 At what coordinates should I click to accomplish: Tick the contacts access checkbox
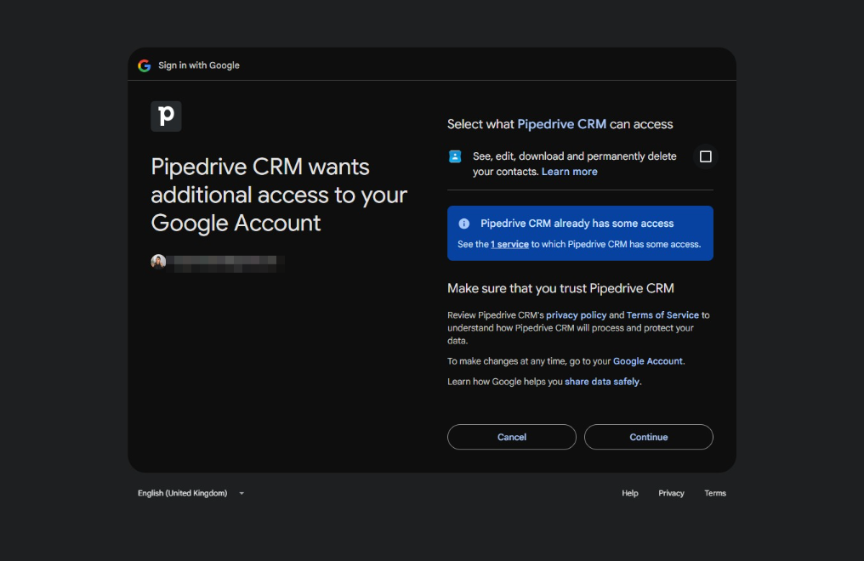coord(705,157)
